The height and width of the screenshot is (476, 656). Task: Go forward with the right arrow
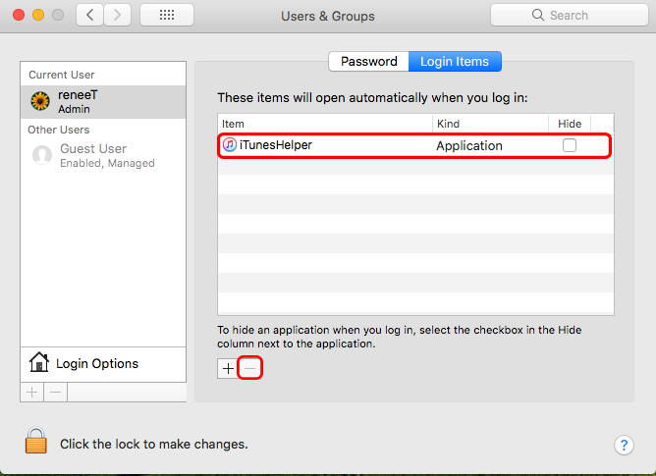click(x=118, y=16)
